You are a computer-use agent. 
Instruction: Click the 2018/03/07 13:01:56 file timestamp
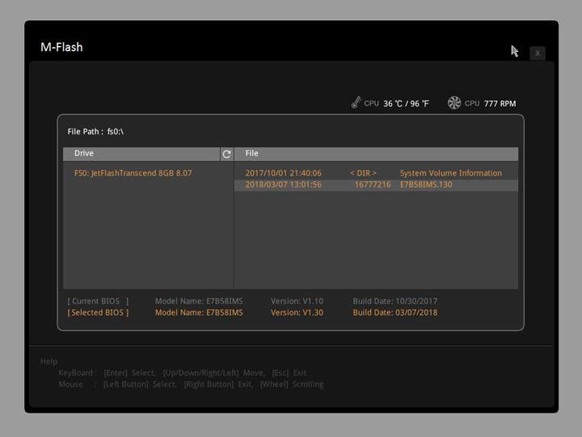283,185
